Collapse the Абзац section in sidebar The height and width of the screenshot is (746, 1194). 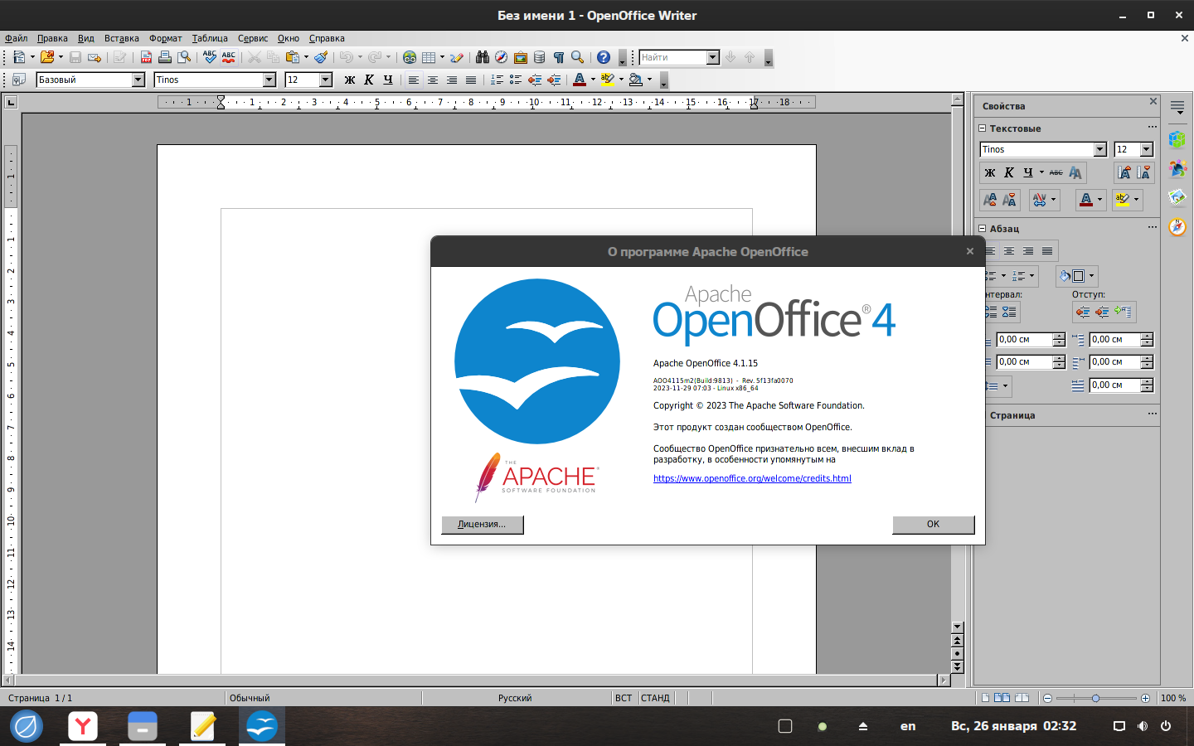[x=983, y=228]
